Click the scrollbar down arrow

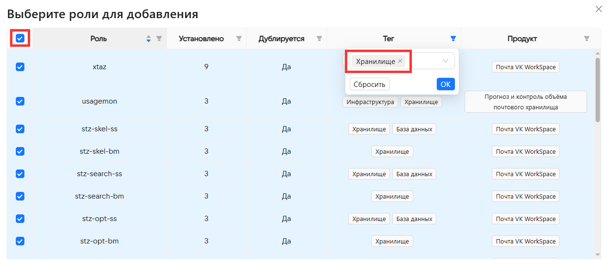pyautogui.click(x=597, y=254)
